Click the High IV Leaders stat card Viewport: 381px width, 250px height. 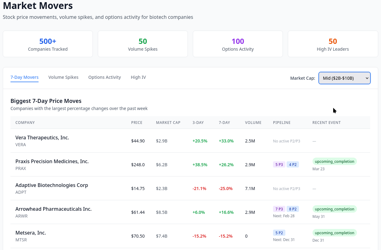333,44
